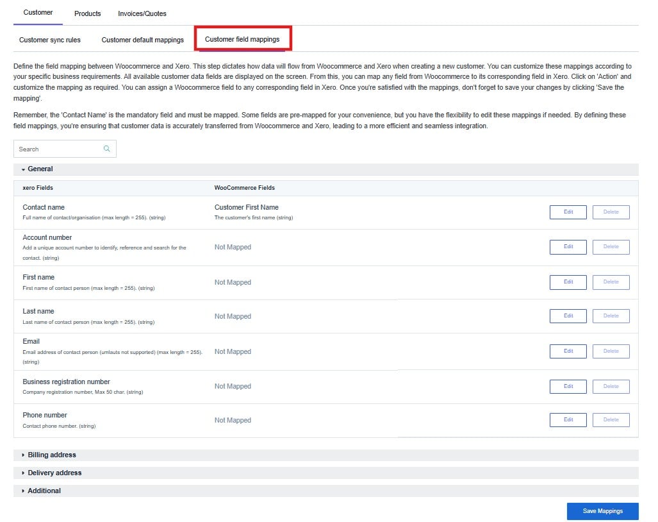658x522 pixels.
Task: Delete the Account number mapping
Action: point(611,247)
